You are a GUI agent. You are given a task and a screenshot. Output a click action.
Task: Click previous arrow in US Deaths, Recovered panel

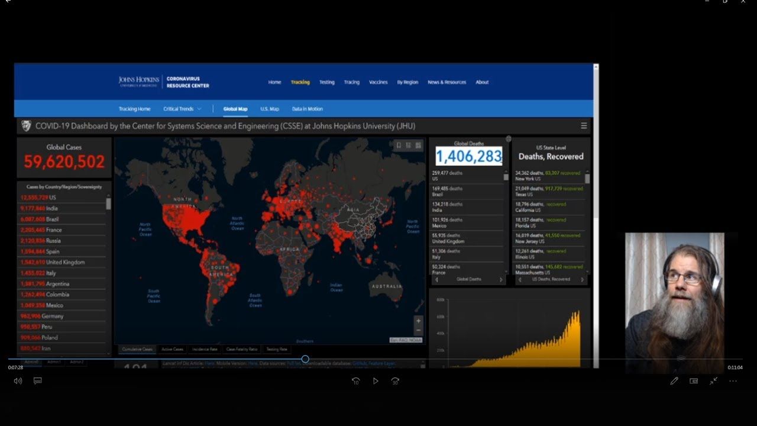(519, 280)
